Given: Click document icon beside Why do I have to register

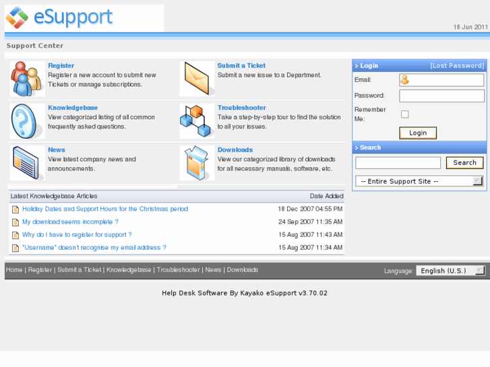Looking at the screenshot, I should (16, 235).
